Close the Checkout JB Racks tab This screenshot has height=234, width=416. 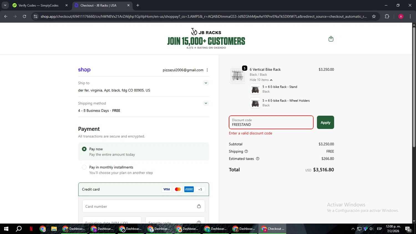[128, 5]
